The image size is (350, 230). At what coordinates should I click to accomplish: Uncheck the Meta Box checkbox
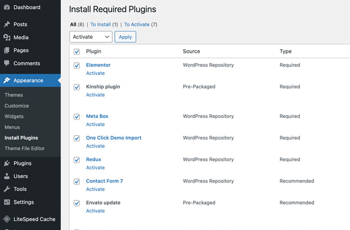tap(77, 117)
